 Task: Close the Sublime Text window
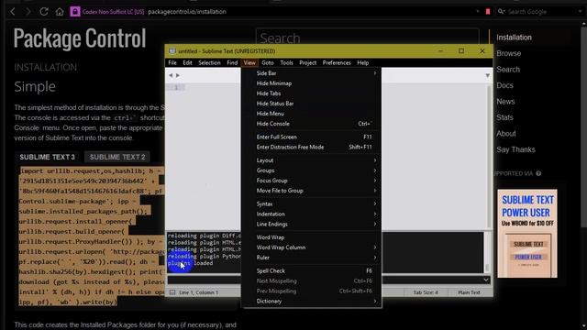[x=482, y=50]
